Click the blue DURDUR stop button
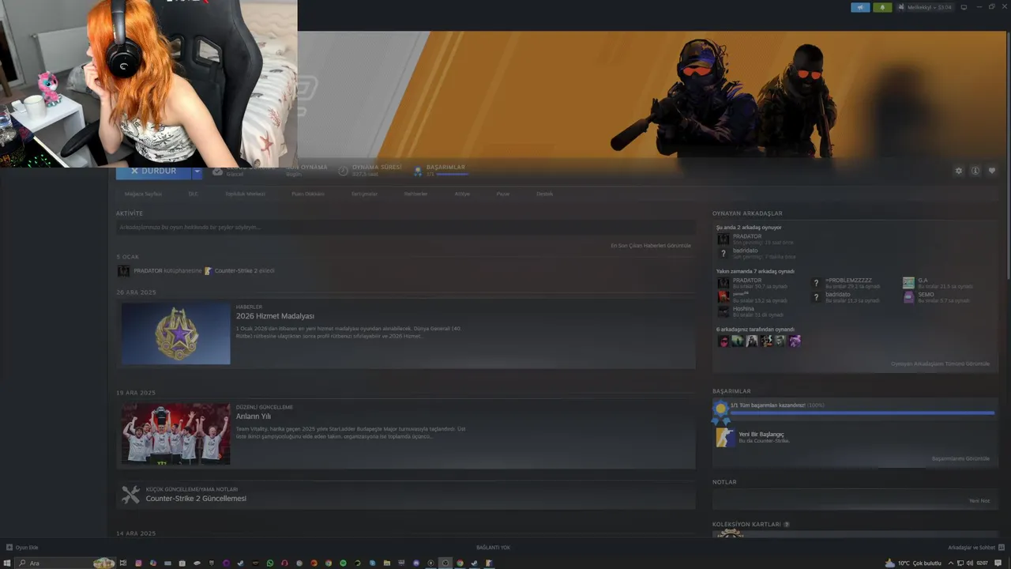Screen dimensions: 1011x569 pos(153,171)
